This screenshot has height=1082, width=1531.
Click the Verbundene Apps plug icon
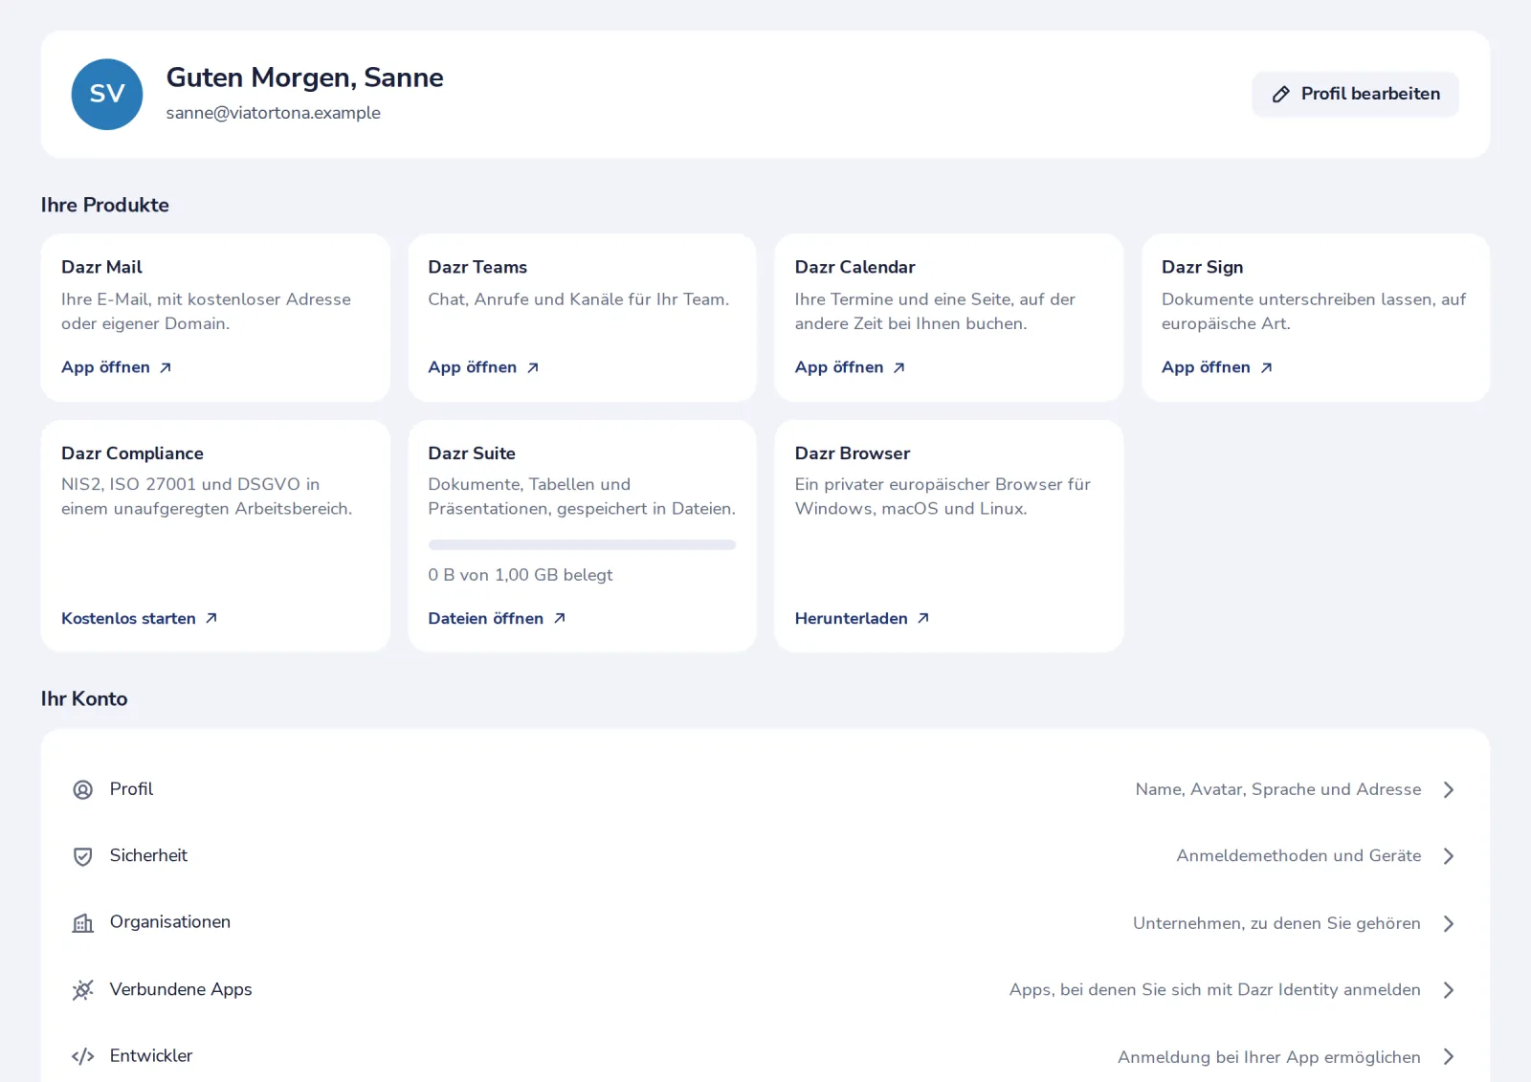click(x=83, y=990)
